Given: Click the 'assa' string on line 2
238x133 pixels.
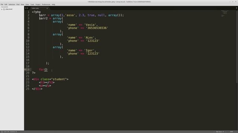Looking at the screenshot, I should click(x=70, y=15).
